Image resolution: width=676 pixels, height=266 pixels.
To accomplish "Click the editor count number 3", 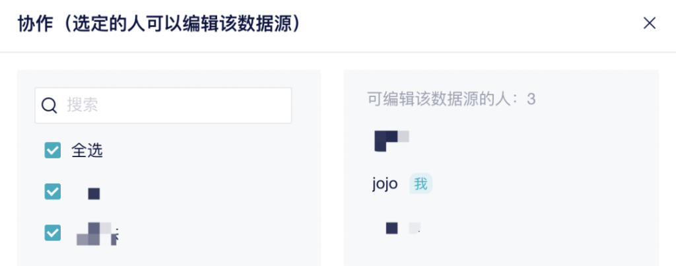I will 531,100.
